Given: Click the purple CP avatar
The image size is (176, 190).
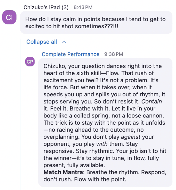Looking at the screenshot, I should (30, 62).
